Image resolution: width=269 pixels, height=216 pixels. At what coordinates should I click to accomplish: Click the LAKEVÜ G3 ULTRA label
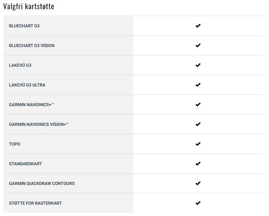click(27, 85)
